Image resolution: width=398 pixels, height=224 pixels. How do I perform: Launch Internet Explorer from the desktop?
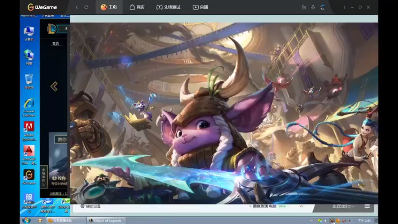click(x=29, y=108)
